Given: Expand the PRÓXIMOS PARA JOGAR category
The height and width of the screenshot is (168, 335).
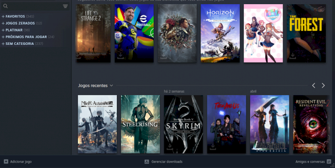Looking at the screenshot, I should coord(3,37).
